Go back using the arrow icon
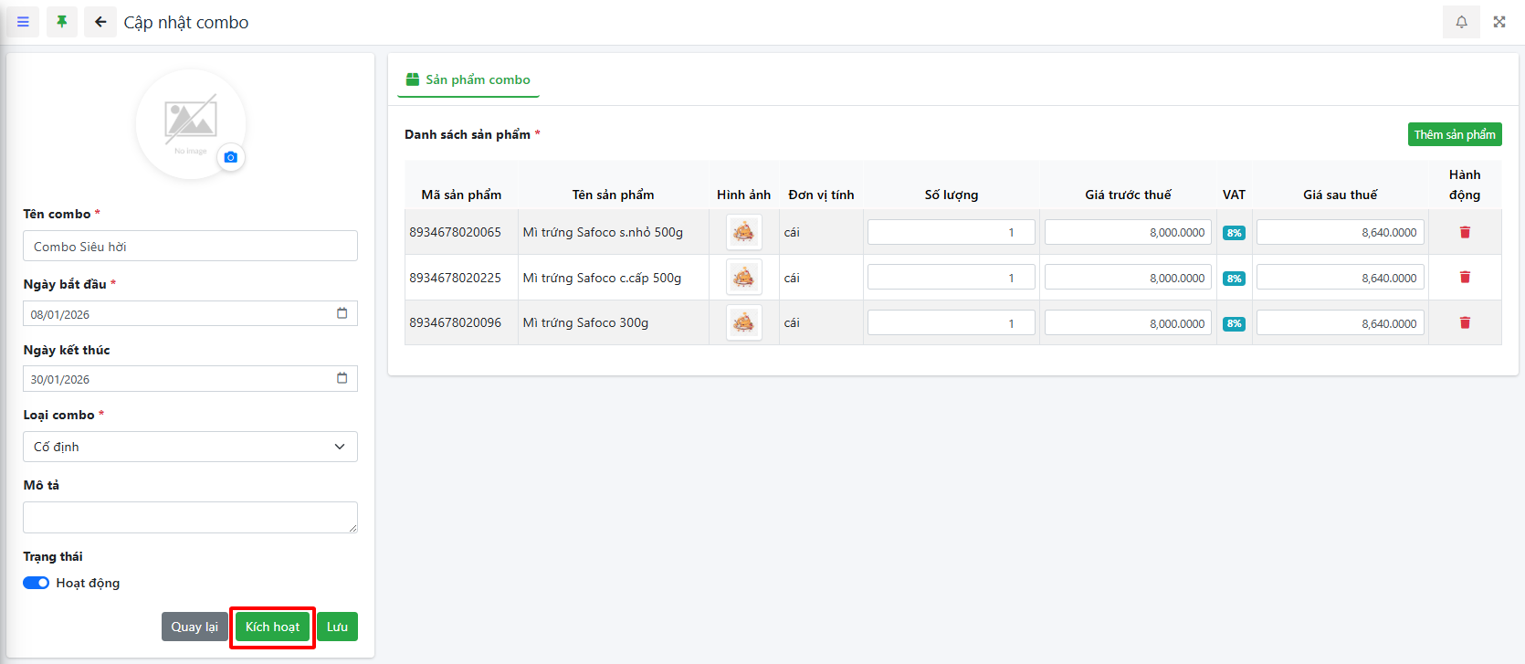 (100, 22)
